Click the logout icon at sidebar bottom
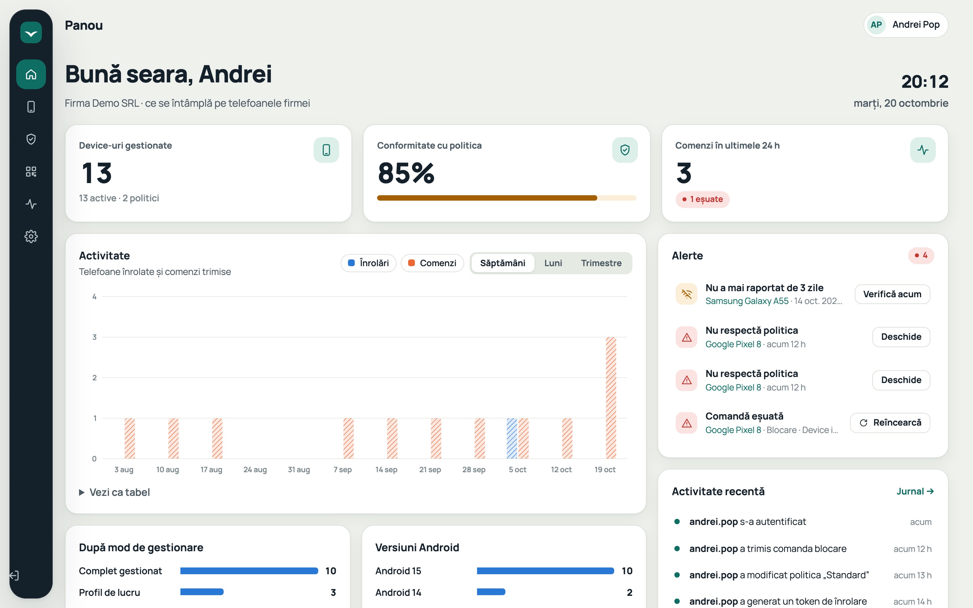This screenshot has width=973, height=608. coord(15,576)
